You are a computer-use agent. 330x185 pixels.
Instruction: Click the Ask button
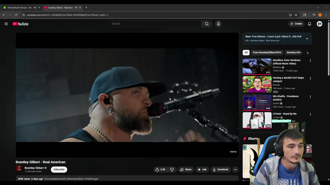(x=202, y=170)
